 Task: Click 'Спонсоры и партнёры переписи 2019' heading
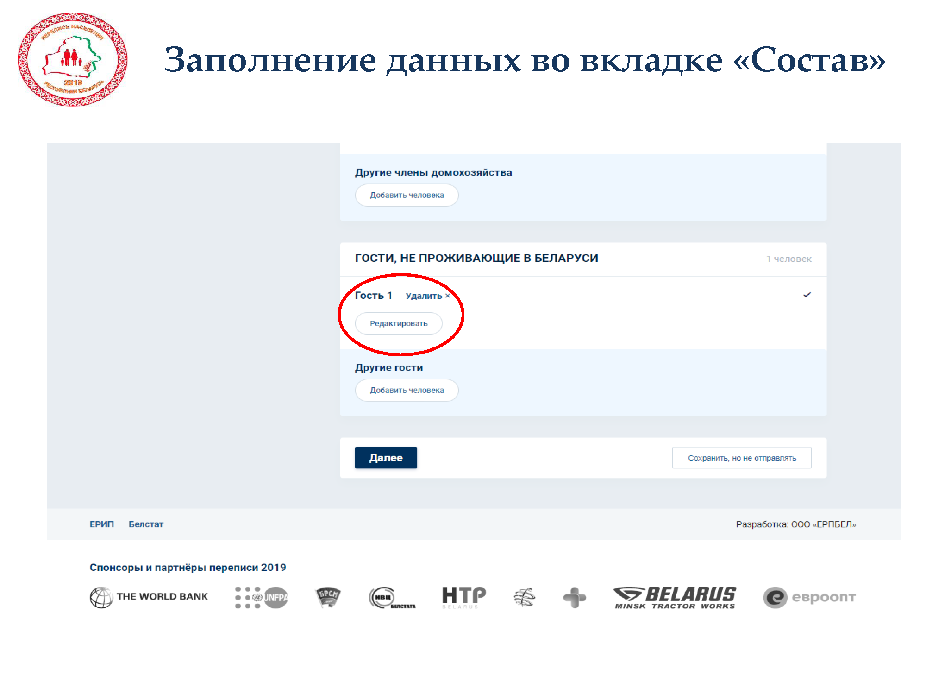click(x=188, y=568)
